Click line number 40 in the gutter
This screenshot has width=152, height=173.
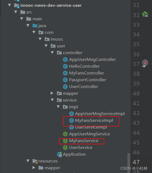click(136, 93)
